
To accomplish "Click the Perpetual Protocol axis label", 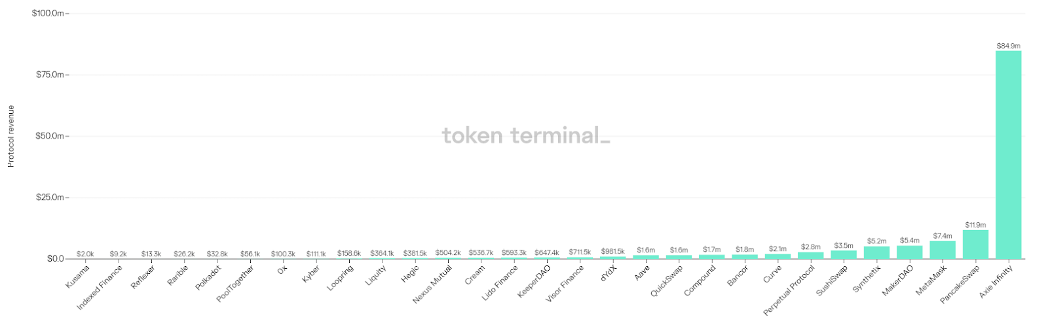I will pos(789,290).
